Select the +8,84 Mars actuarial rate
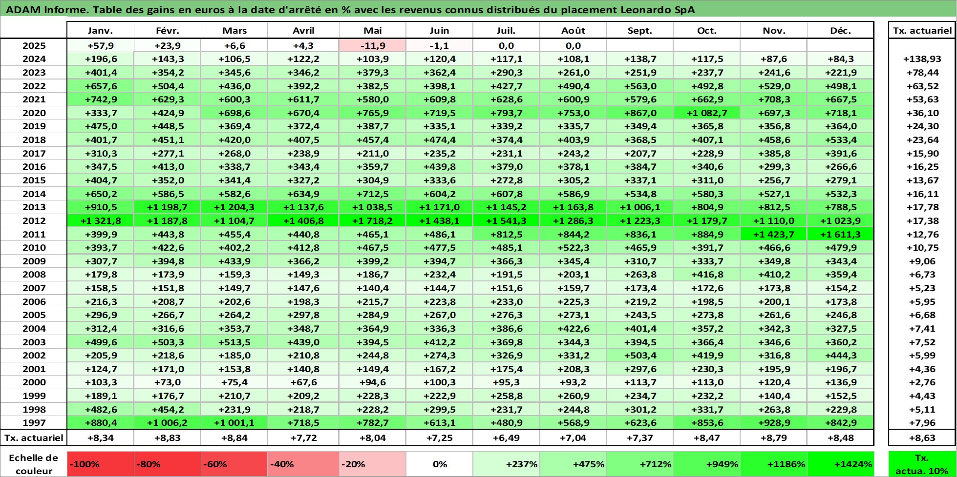The image size is (957, 477). 234,437
